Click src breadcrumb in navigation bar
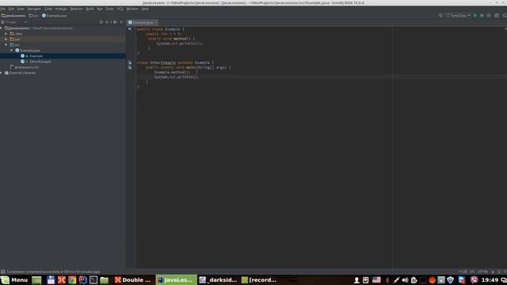The width and height of the screenshot is (507, 285). (33, 16)
